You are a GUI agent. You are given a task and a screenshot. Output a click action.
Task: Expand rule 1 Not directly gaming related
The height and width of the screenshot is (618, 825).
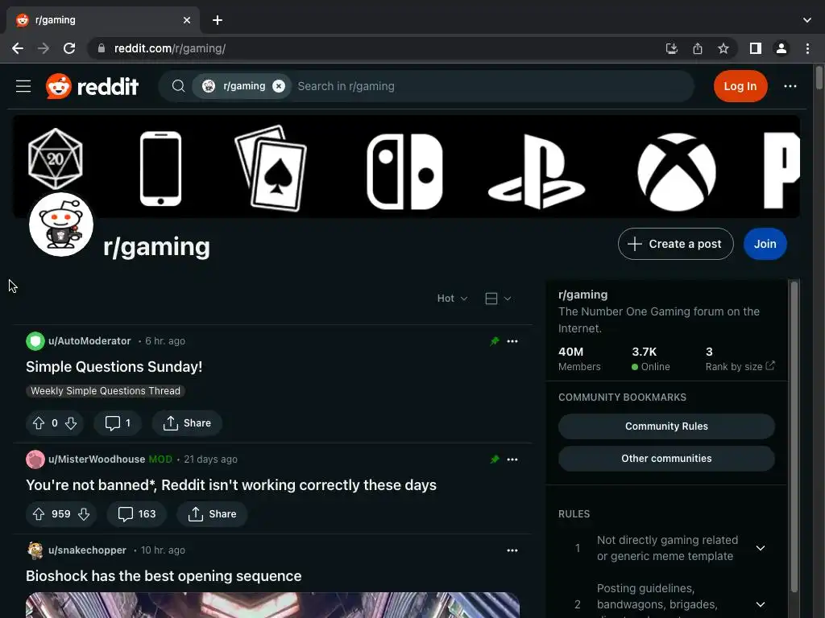coord(761,548)
